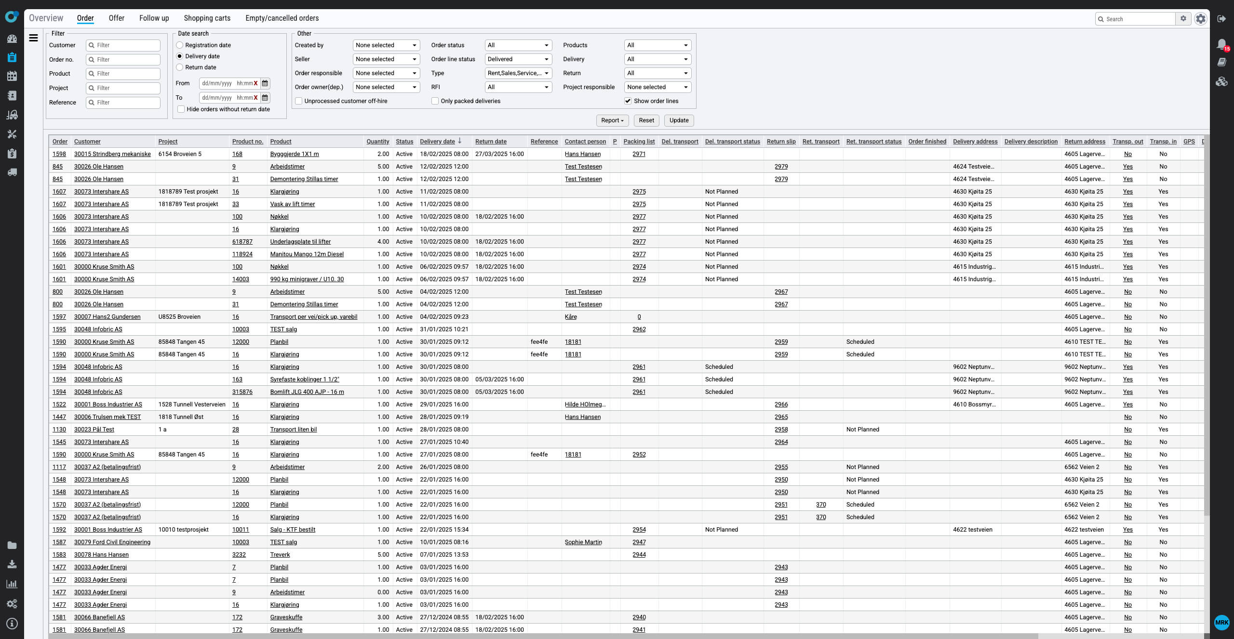This screenshot has width=1234, height=639.
Task: Open the folder documents sidebar icon
Action: point(12,545)
